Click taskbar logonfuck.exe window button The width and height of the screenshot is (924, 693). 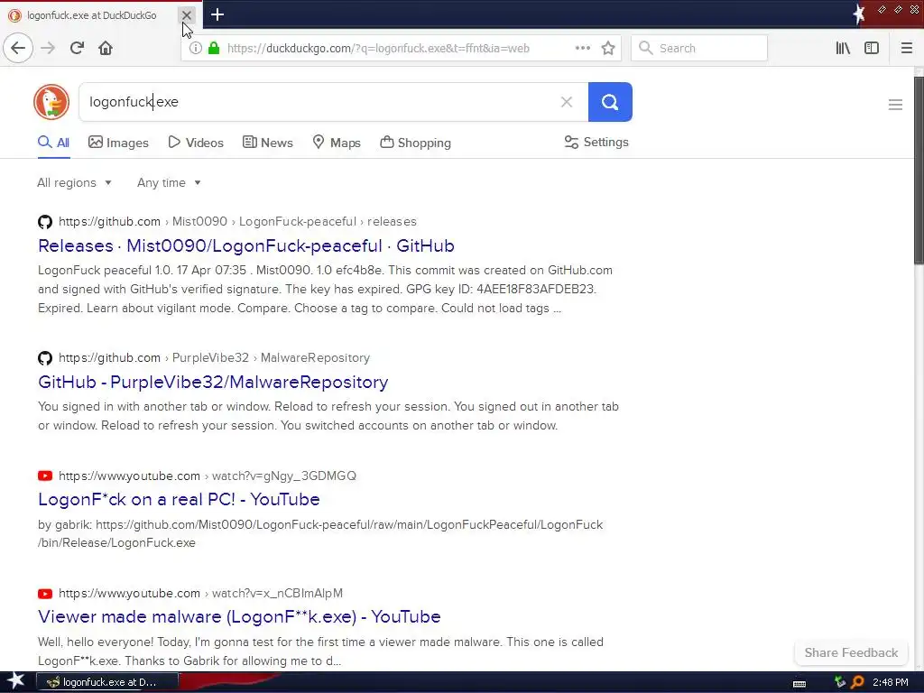click(x=107, y=682)
